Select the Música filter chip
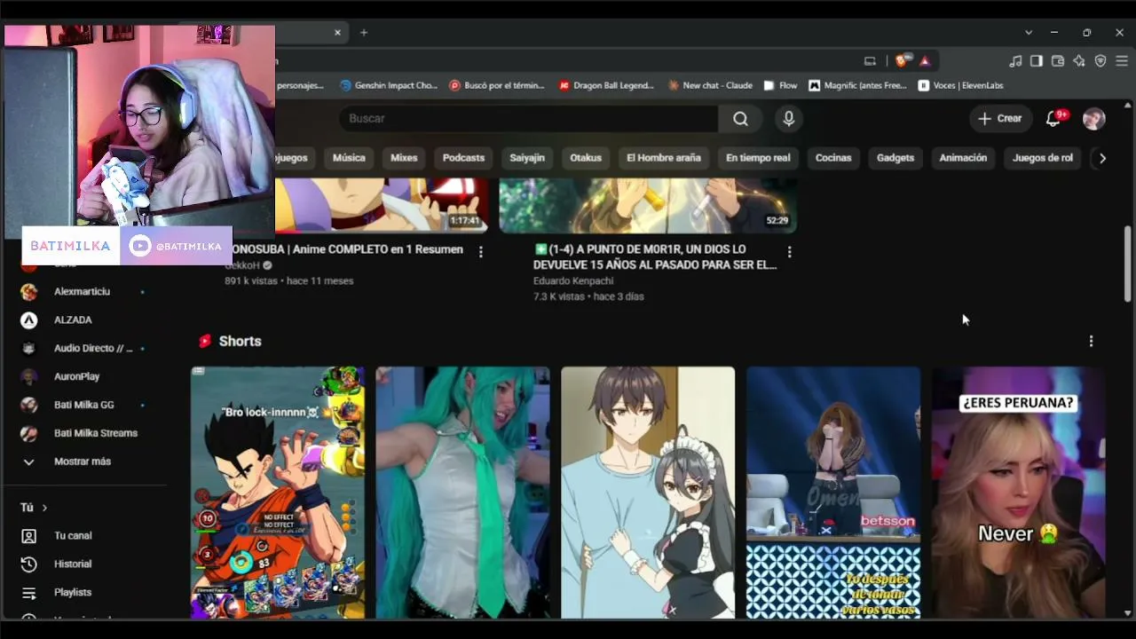 point(349,158)
